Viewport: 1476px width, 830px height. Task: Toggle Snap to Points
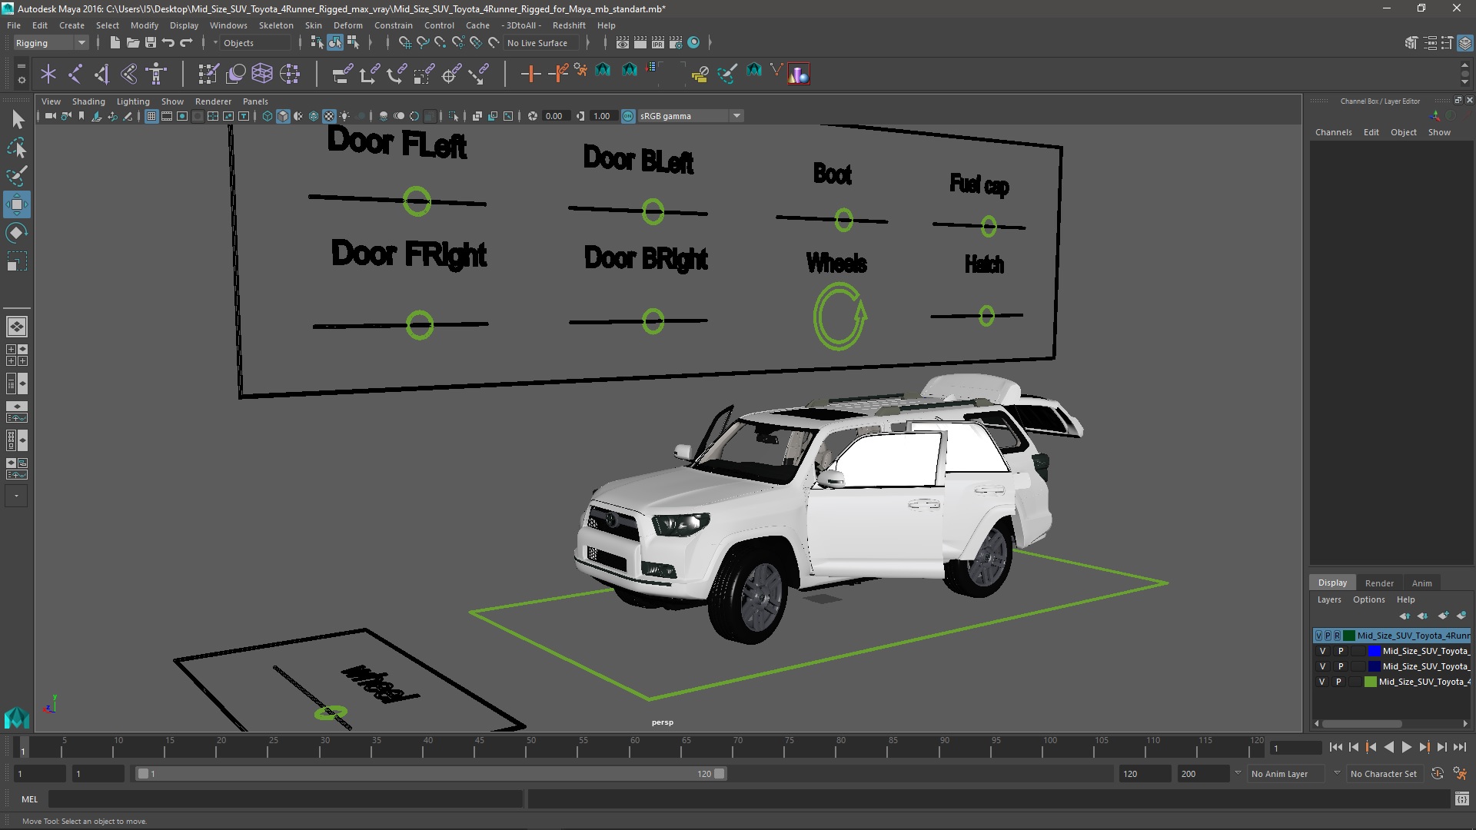coord(440,43)
